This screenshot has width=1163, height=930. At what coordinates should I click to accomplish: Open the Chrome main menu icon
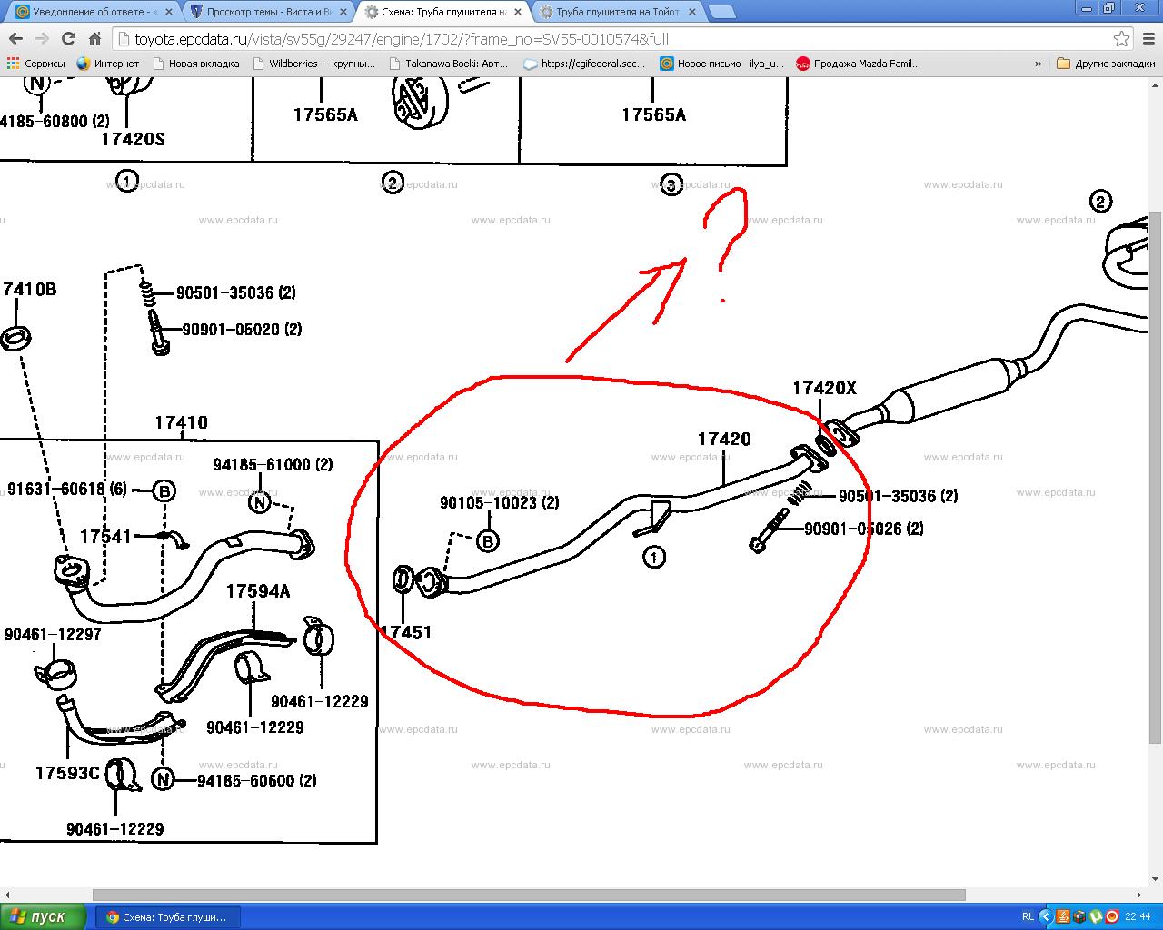1147,38
